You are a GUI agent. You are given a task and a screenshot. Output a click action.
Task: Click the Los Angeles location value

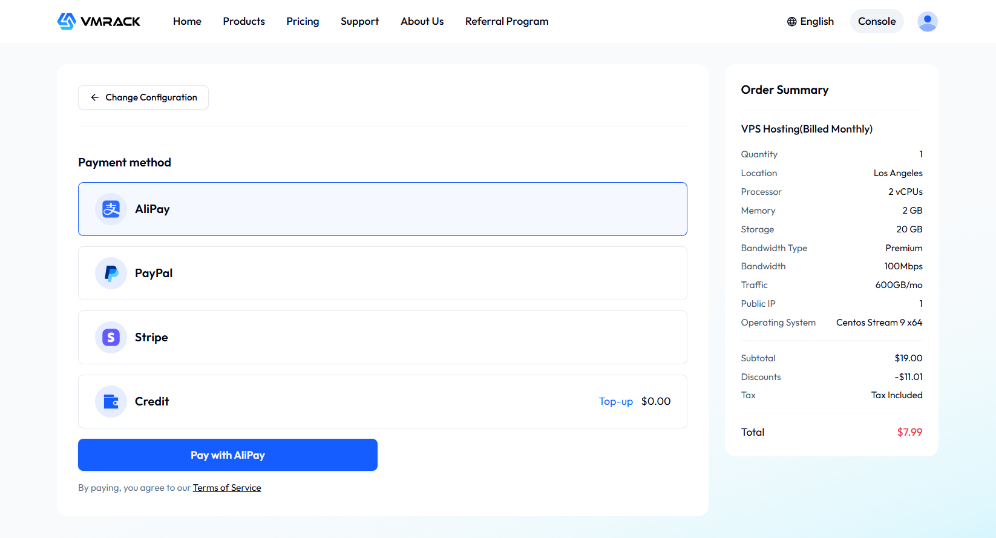click(898, 173)
